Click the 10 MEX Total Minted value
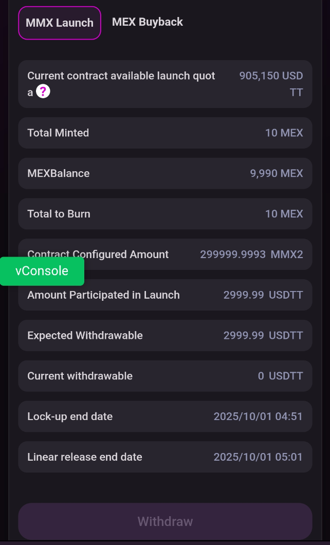This screenshot has width=330, height=545. coord(284,133)
